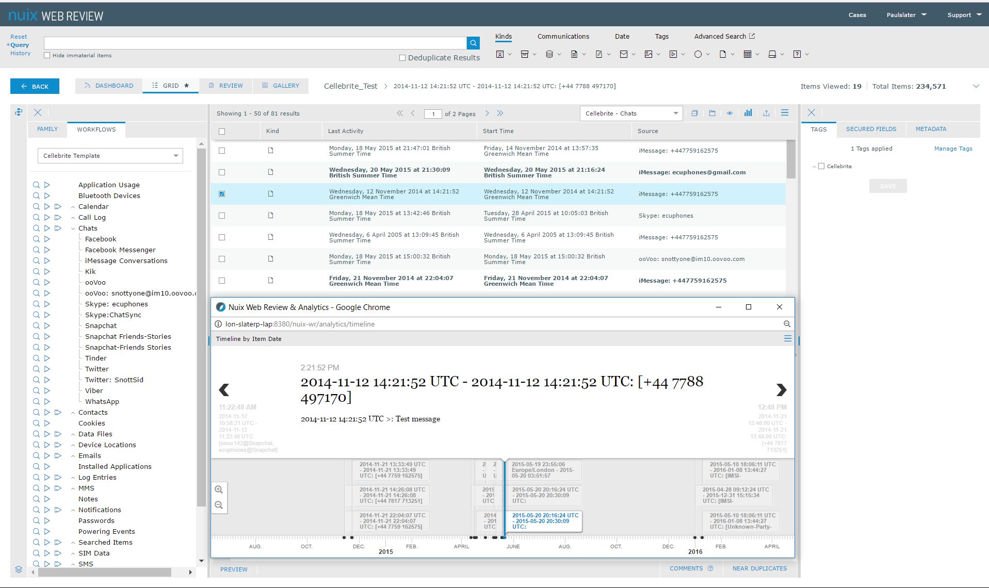This screenshot has width=989, height=588.
Task: Open the METADATA tab
Action: (931, 129)
